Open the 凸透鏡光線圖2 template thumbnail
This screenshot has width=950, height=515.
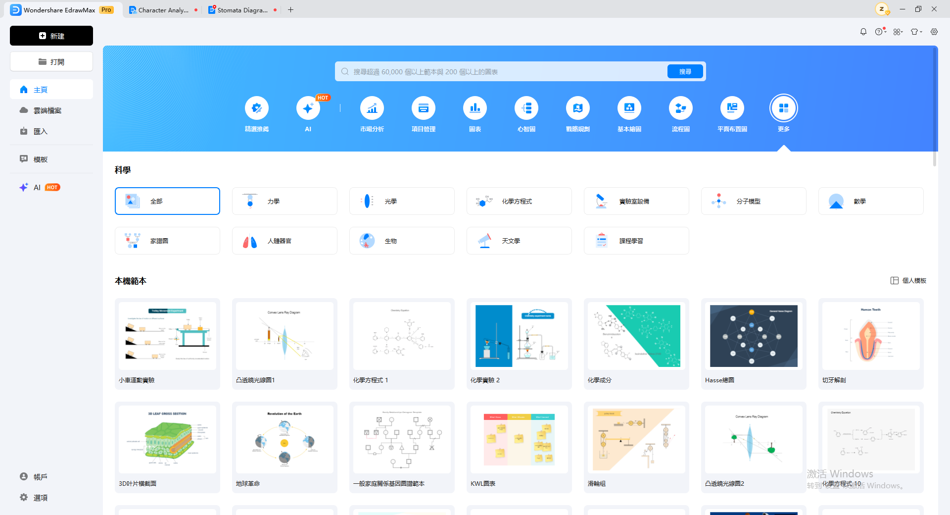pos(754,440)
